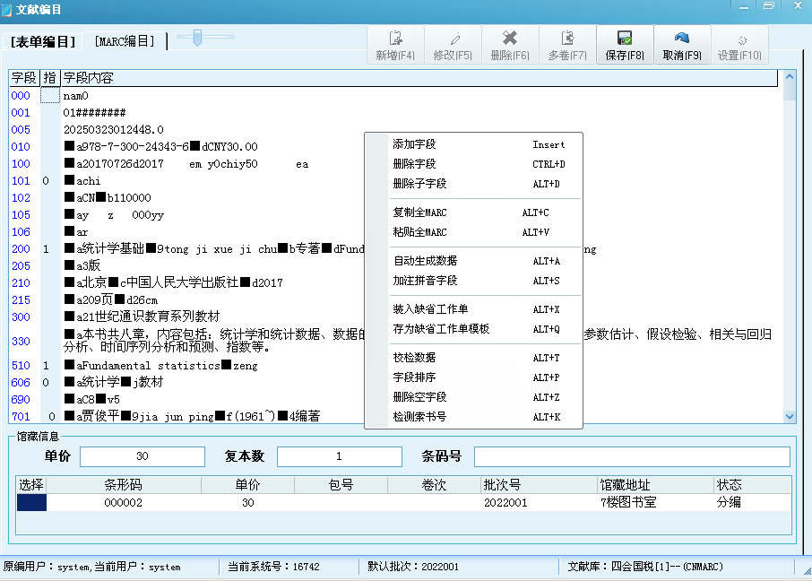This screenshot has height=581, width=812.
Task: Choose 检测索书号 from the context menu
Action: tap(421, 414)
